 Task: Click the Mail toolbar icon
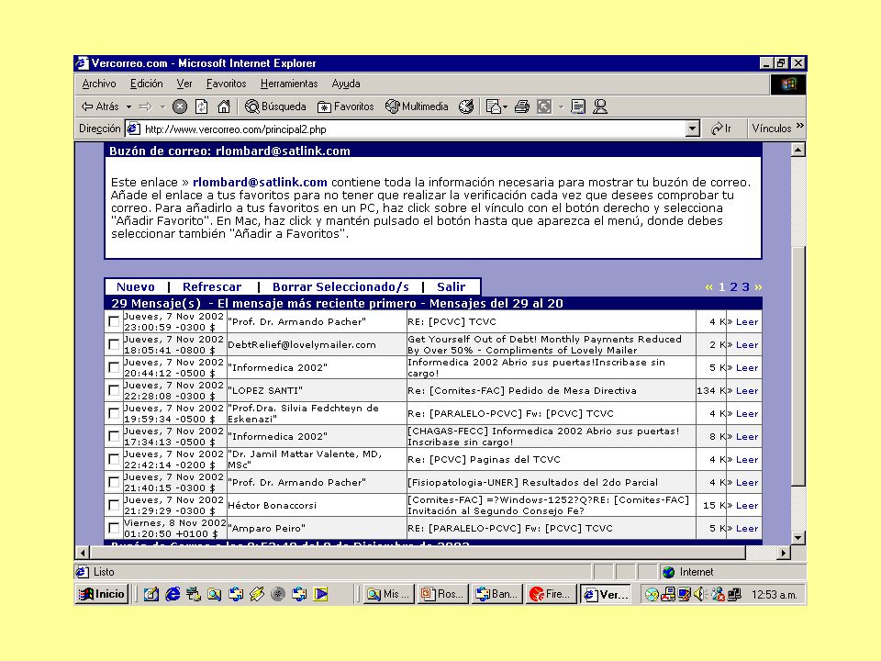[x=494, y=106]
